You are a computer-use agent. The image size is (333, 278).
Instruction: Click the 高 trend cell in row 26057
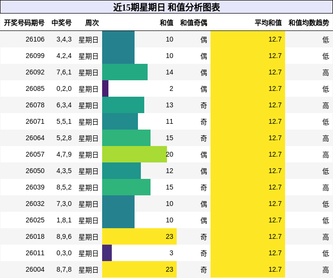pos(326,155)
